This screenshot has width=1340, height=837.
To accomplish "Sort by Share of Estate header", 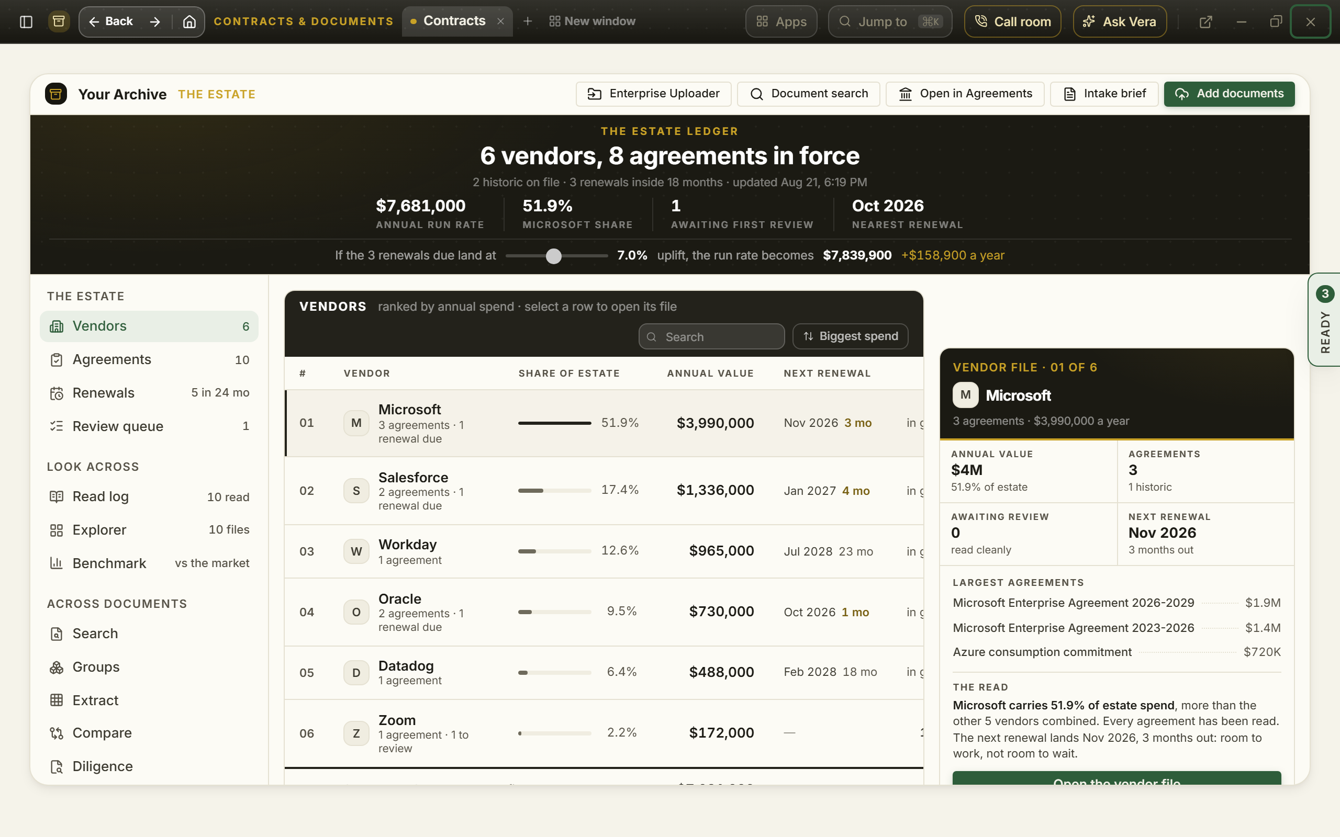I will [568, 374].
